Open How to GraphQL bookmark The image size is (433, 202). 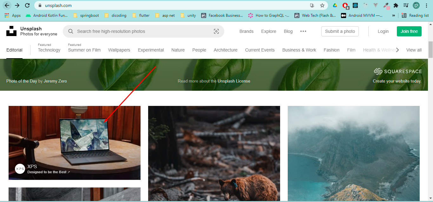(x=269, y=15)
